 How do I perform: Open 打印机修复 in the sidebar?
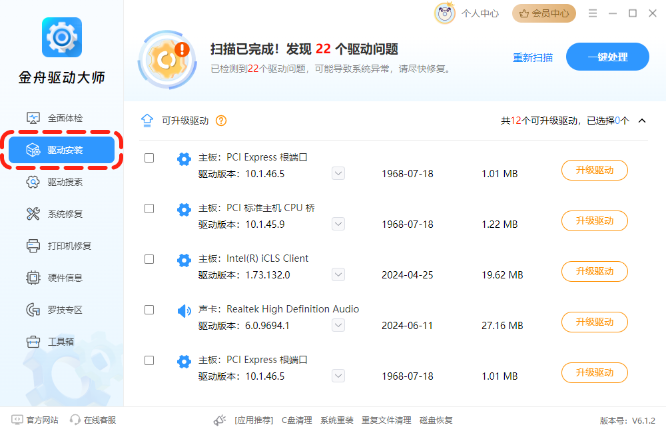[x=61, y=246]
